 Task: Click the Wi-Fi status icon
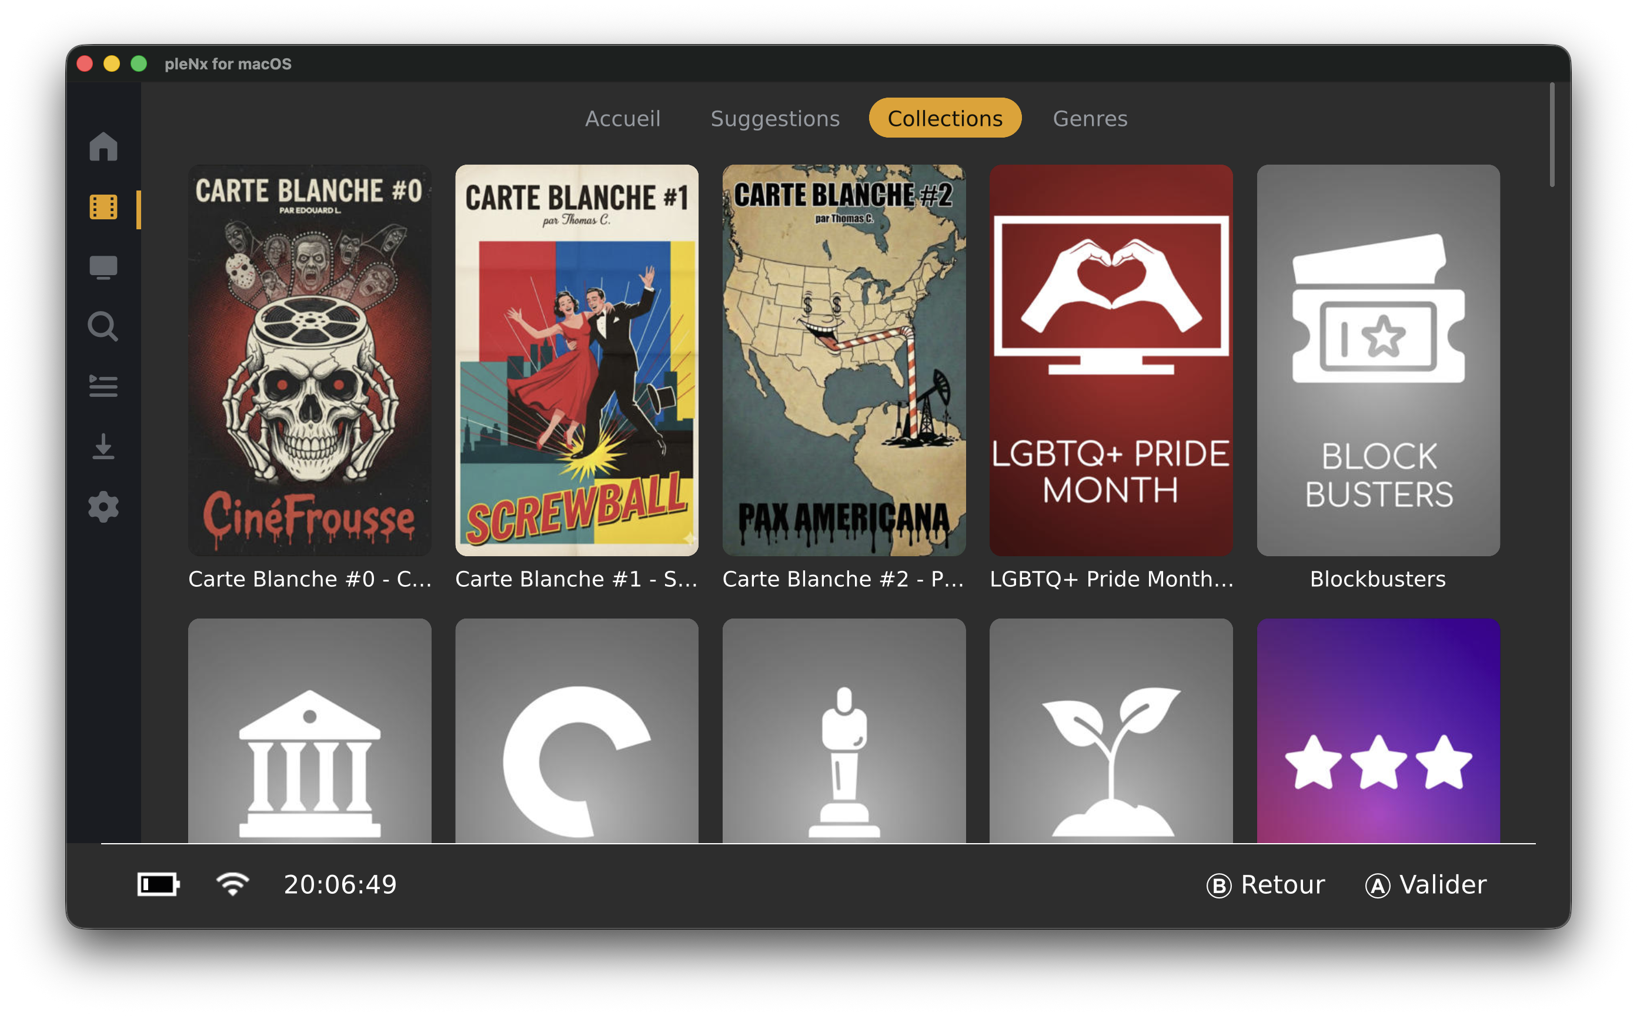(232, 884)
